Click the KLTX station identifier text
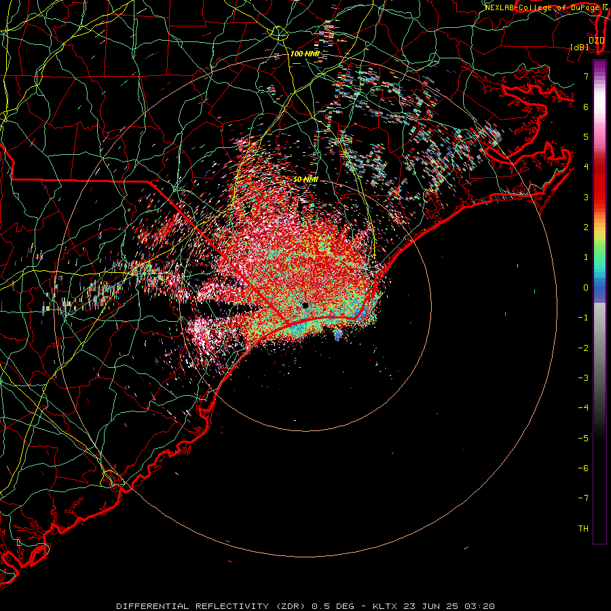Image resolution: width=611 pixels, height=611 pixels. [x=385, y=606]
